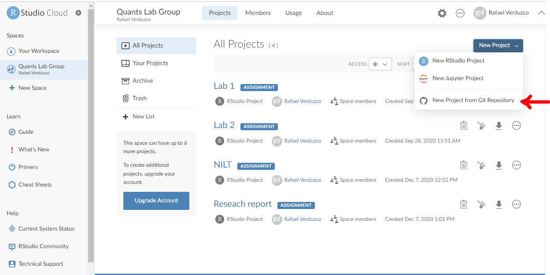
Task: Open the New Project dropdown
Action: 498,45
